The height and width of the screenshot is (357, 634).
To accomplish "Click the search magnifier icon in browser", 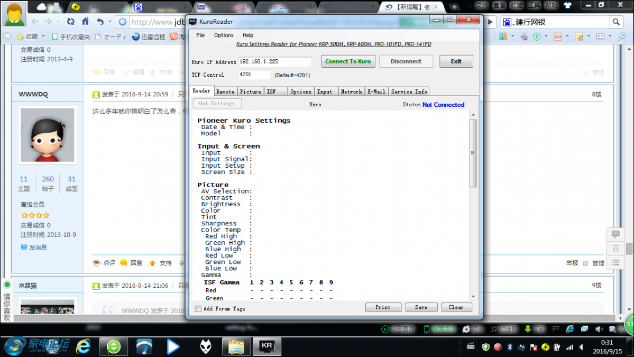I will [x=616, y=22].
